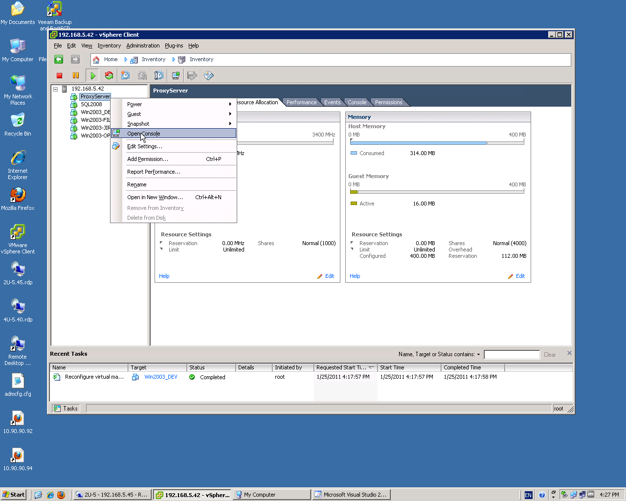The width and height of the screenshot is (626, 501).
Task: Open the Snapshot Manager toolbar icon
Action: point(159,75)
